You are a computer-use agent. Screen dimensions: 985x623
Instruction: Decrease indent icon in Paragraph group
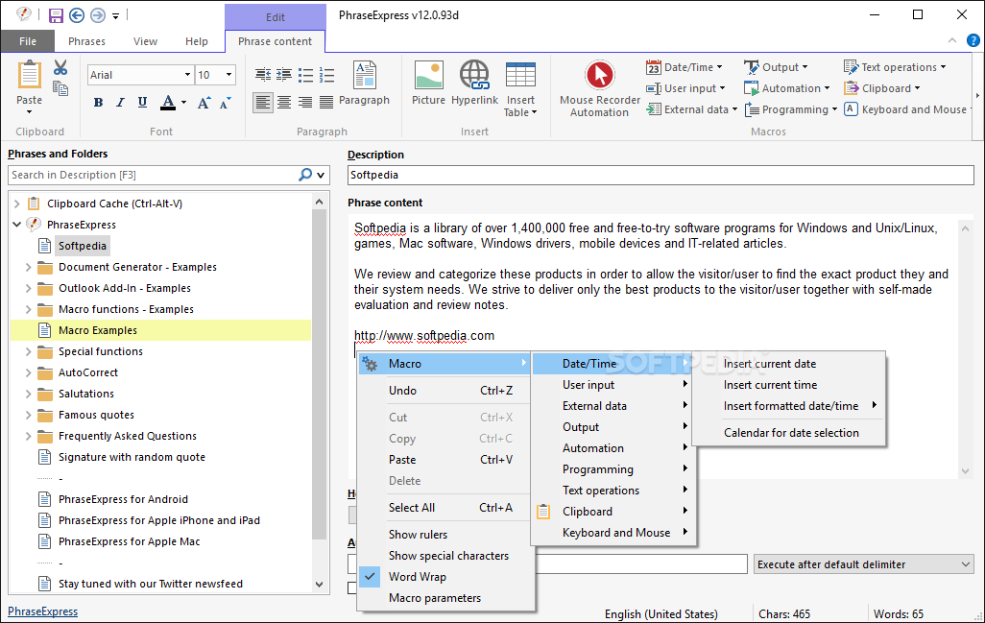pyautogui.click(x=263, y=75)
